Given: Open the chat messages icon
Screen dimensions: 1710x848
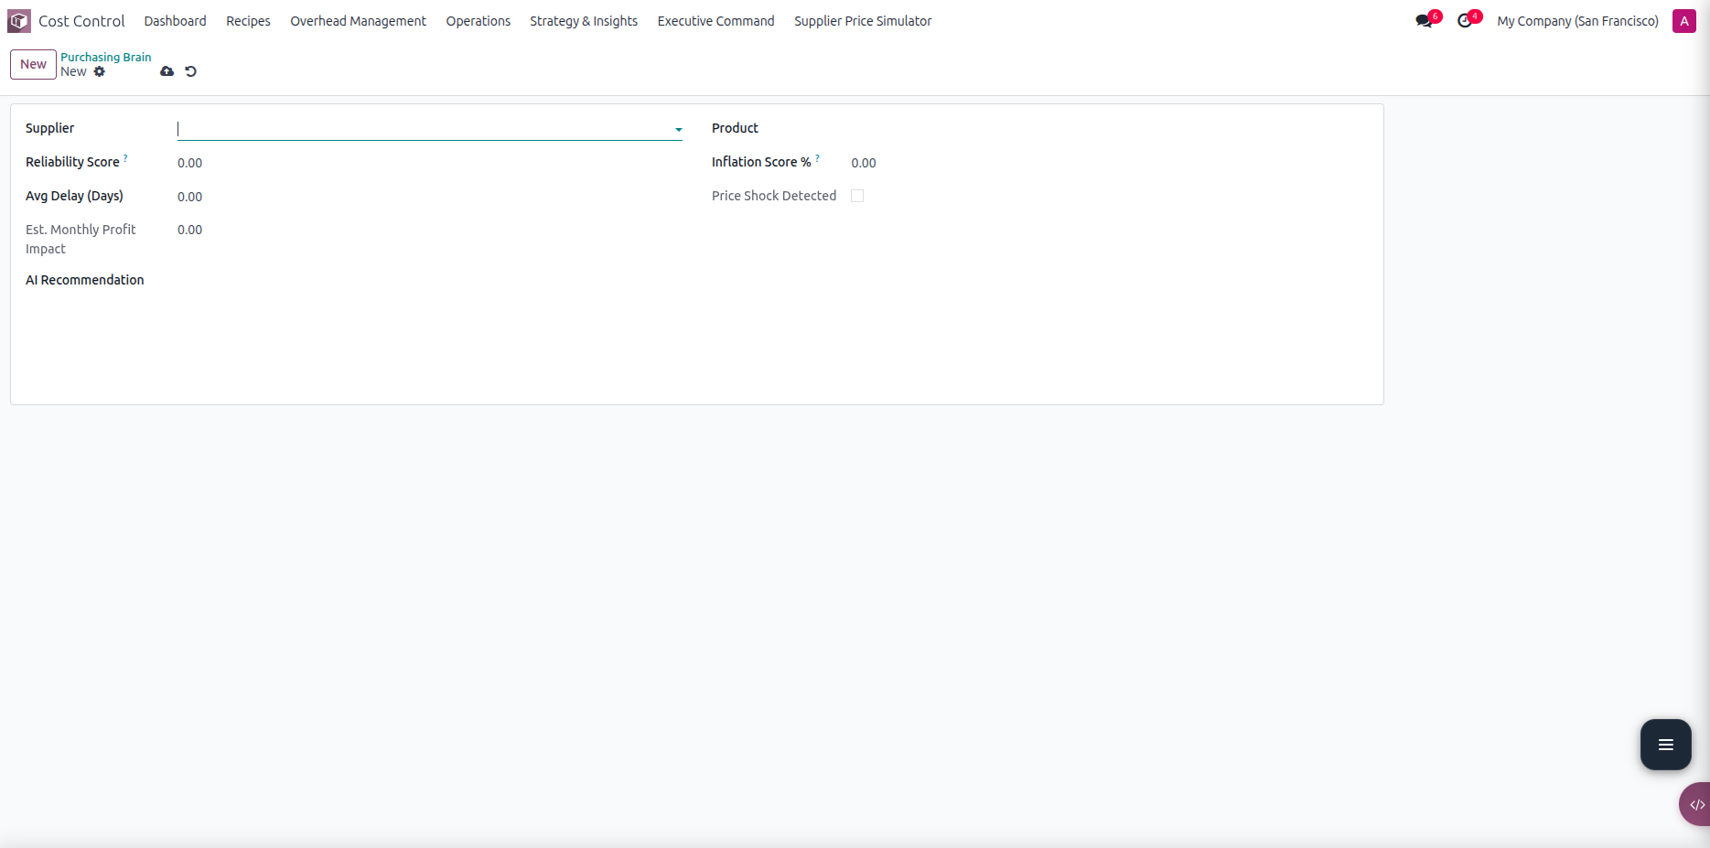Looking at the screenshot, I should 1424,21.
